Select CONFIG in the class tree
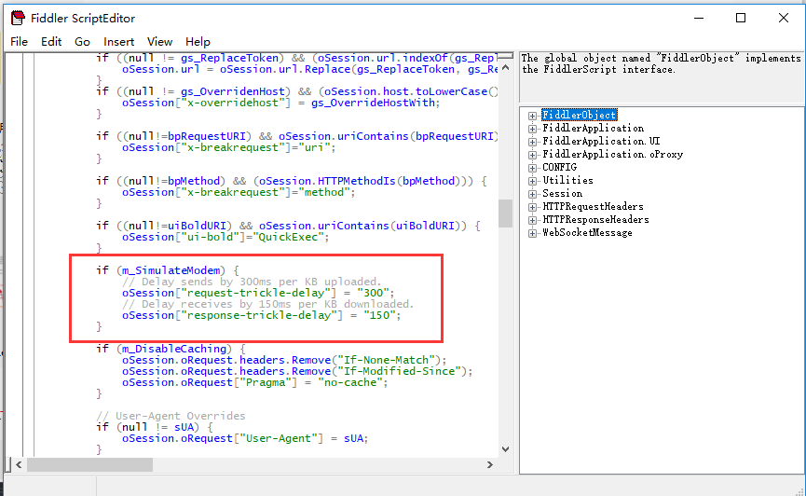This screenshot has width=806, height=496. 560,167
